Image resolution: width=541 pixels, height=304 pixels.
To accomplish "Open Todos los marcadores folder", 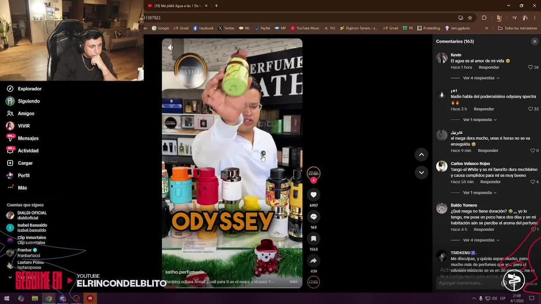I will [x=517, y=28].
